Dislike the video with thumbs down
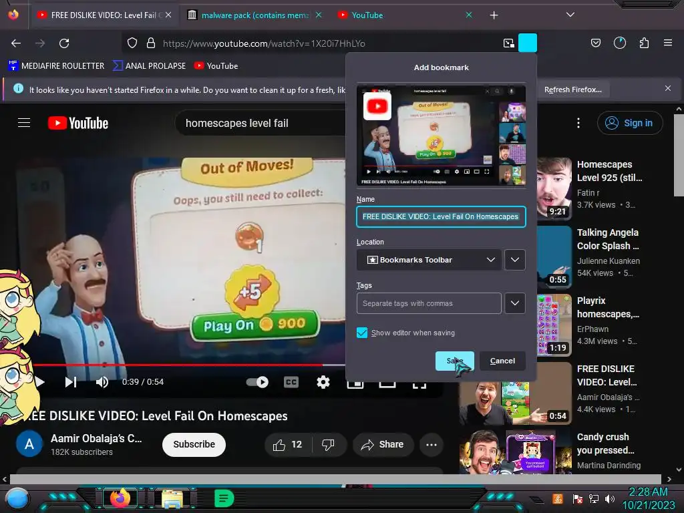 (329, 444)
